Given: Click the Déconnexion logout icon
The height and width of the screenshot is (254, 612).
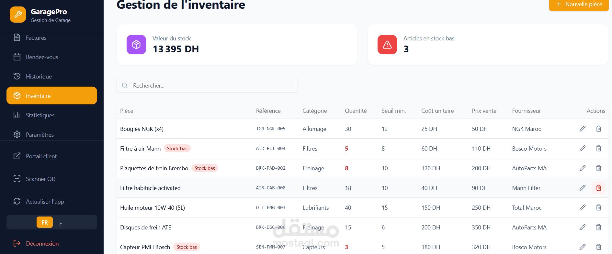Looking at the screenshot, I should point(17,243).
